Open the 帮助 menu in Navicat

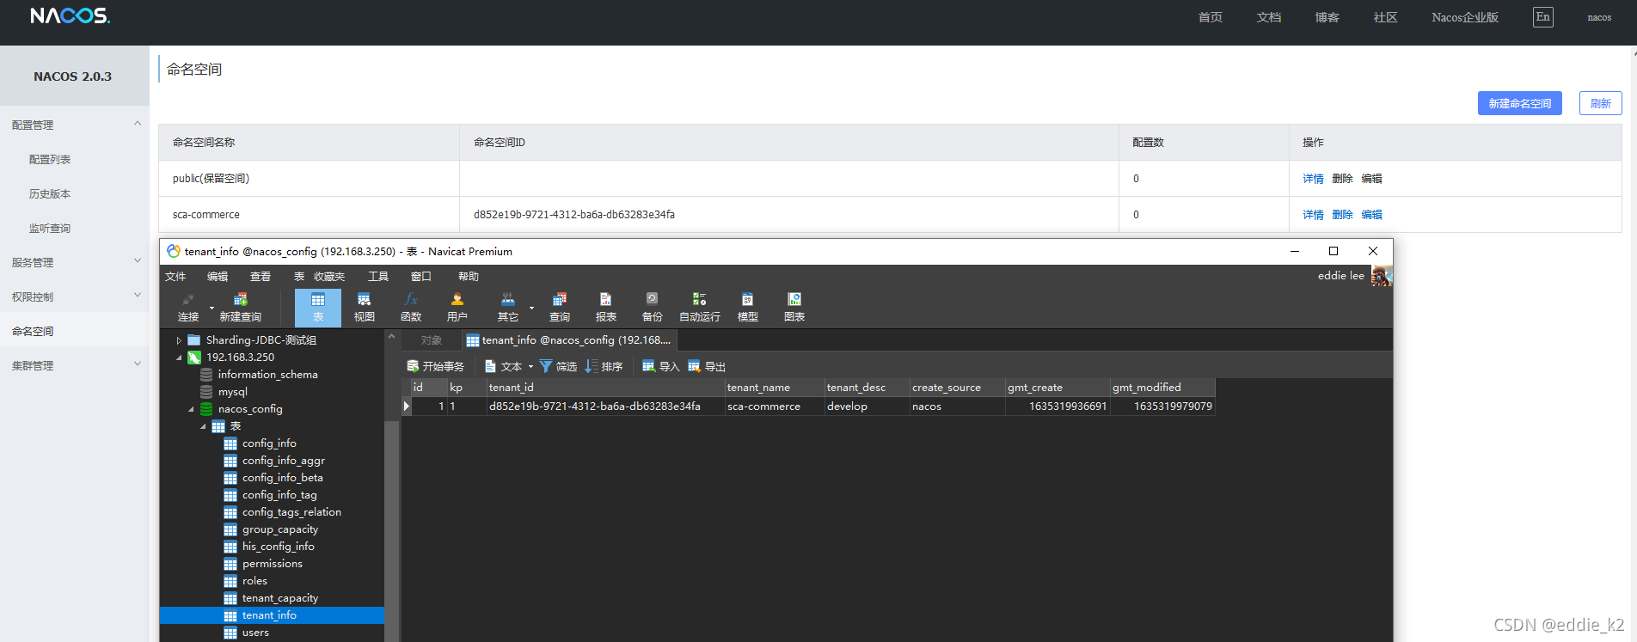469,277
